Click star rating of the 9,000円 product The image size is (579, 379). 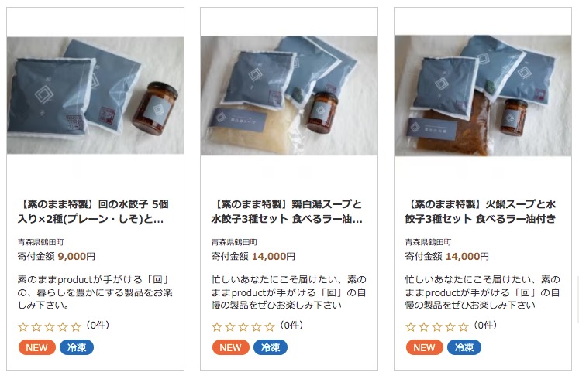50,326
